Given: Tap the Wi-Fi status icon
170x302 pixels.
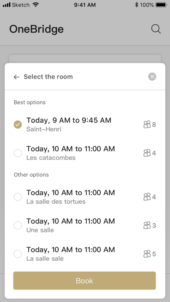Looking at the screenshot, I should [x=36, y=5].
